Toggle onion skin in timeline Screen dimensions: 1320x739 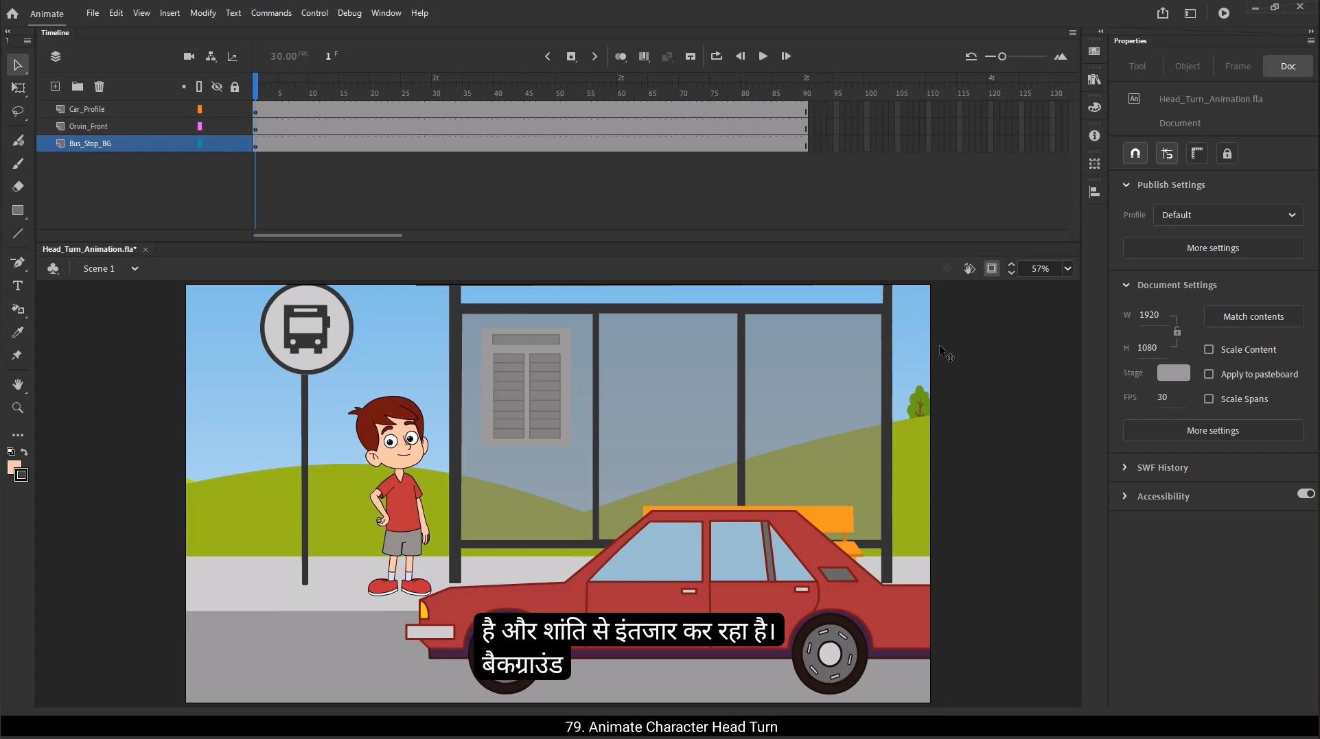[621, 56]
